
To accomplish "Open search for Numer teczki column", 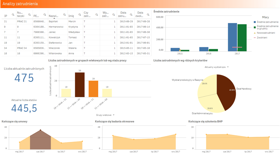I will click(29, 14).
